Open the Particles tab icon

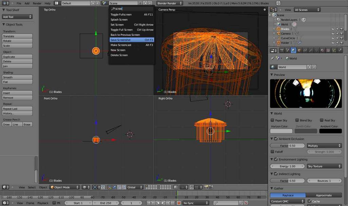(334, 50)
